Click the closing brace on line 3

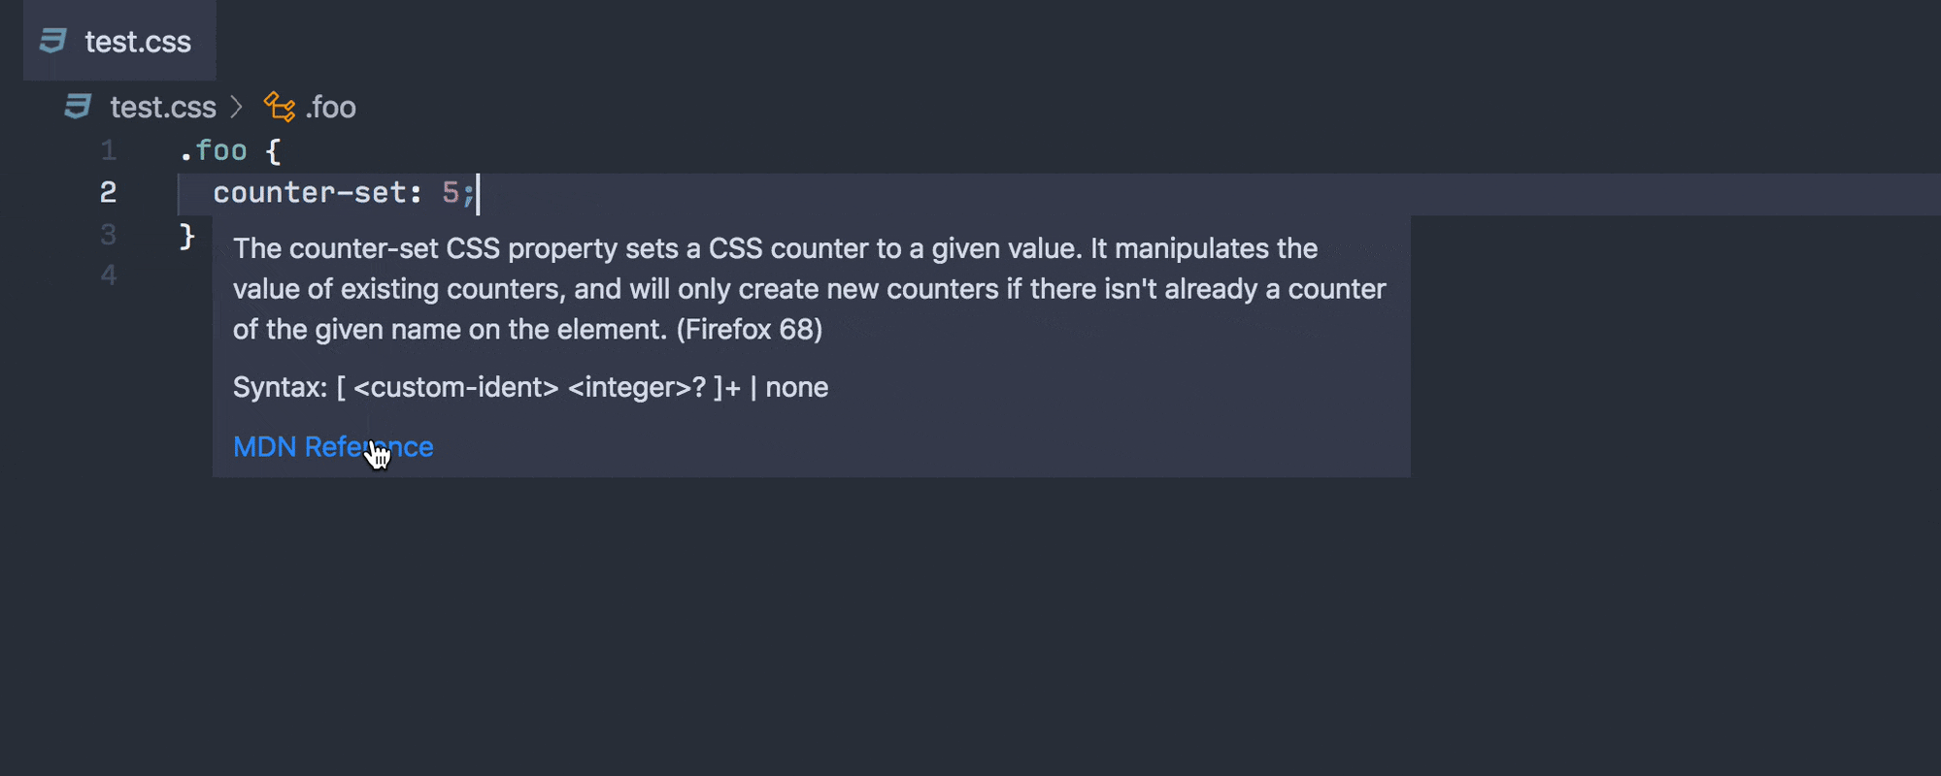pos(187,236)
